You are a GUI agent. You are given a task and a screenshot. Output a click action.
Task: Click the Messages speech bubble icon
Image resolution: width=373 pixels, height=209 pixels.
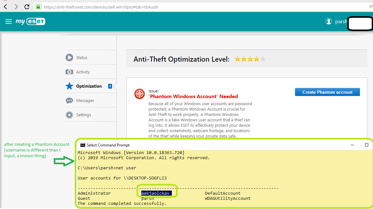pos(69,100)
